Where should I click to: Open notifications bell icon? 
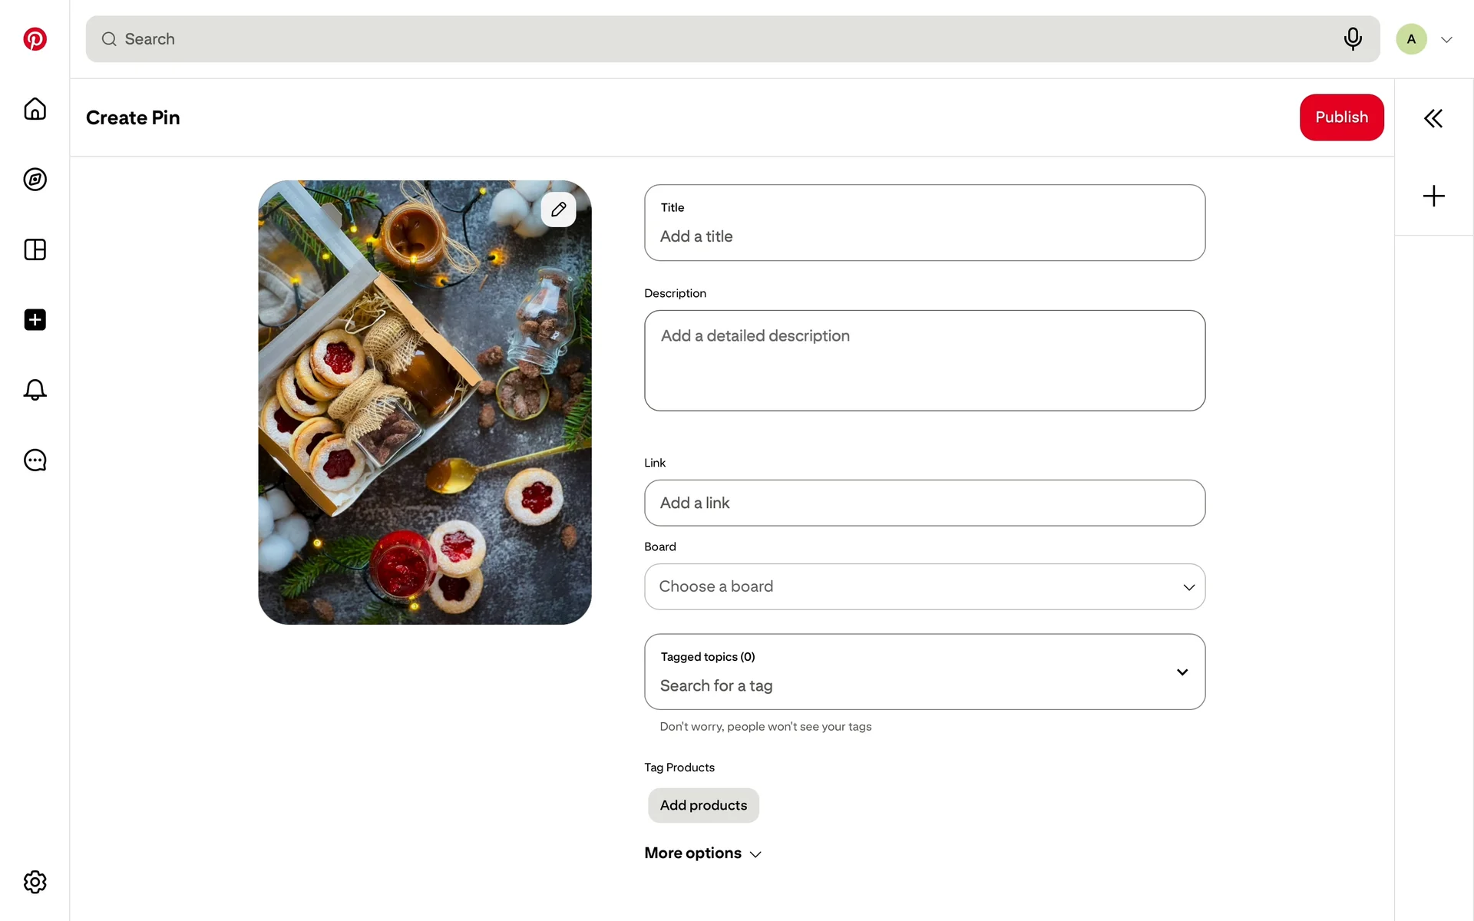[x=35, y=390]
